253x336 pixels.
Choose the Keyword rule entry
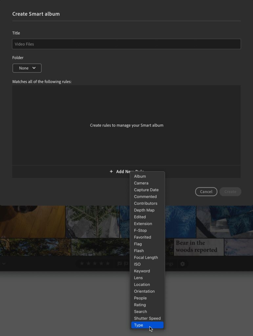coord(147,271)
